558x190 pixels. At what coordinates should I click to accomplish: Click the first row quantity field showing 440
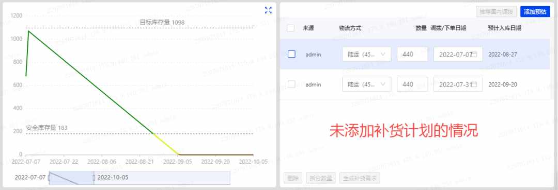pyautogui.click(x=412, y=54)
